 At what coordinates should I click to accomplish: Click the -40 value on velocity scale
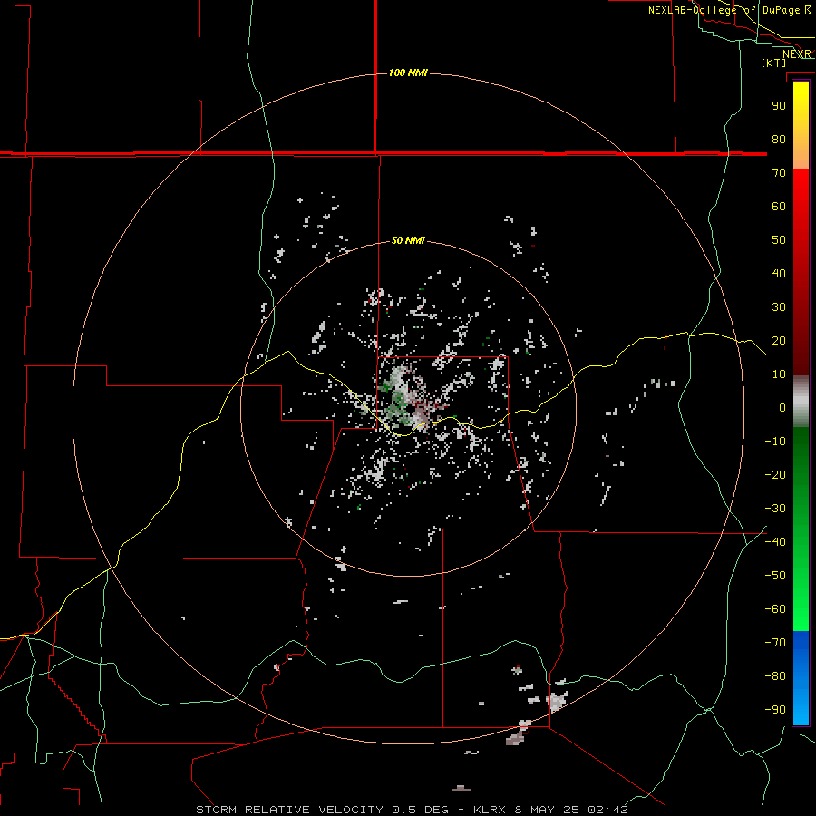tap(775, 542)
